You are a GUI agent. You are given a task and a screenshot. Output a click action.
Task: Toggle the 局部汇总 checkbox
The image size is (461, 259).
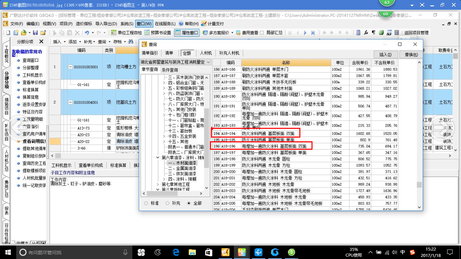[262, 33]
